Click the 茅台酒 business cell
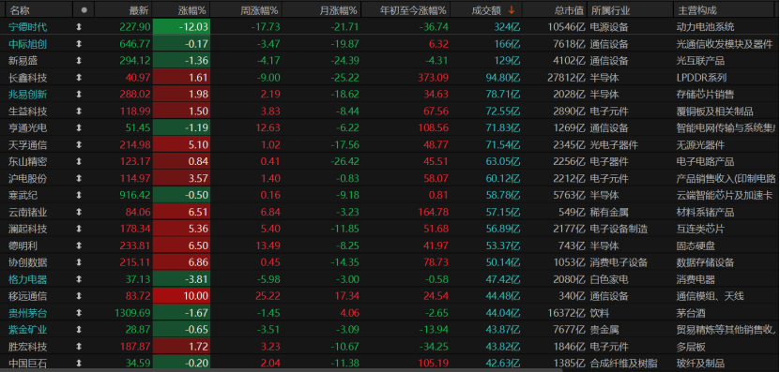Screen dimensions: 780x372 (x=692, y=313)
